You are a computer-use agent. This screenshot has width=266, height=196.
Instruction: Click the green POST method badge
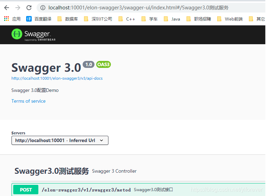click(x=26, y=190)
